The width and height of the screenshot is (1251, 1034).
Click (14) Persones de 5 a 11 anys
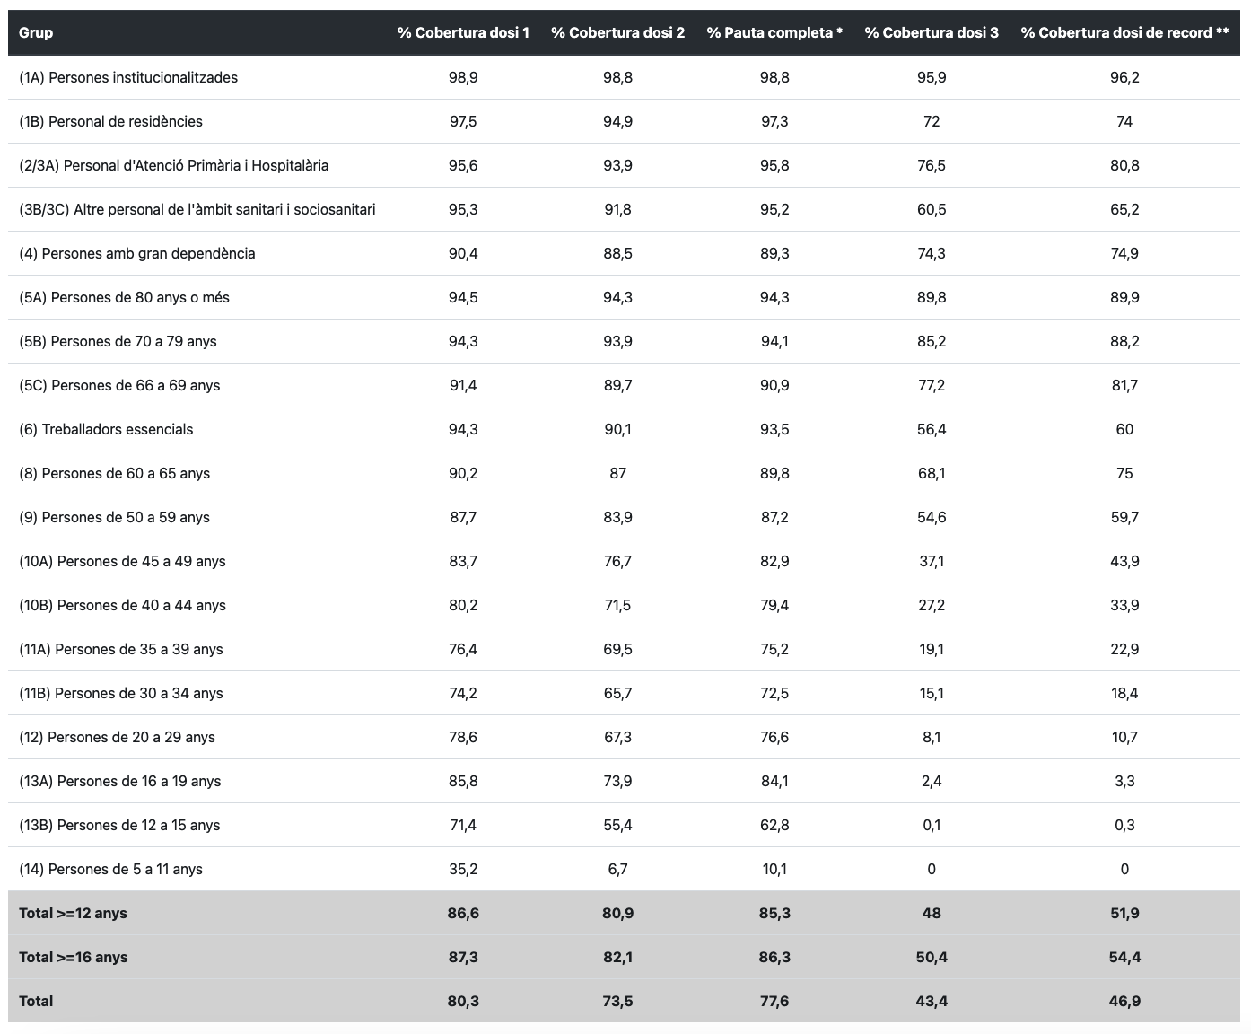(110, 869)
